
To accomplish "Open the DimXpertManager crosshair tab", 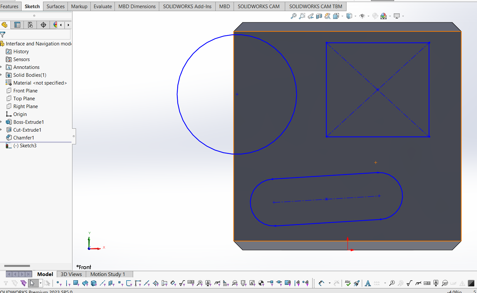I will [x=43, y=25].
